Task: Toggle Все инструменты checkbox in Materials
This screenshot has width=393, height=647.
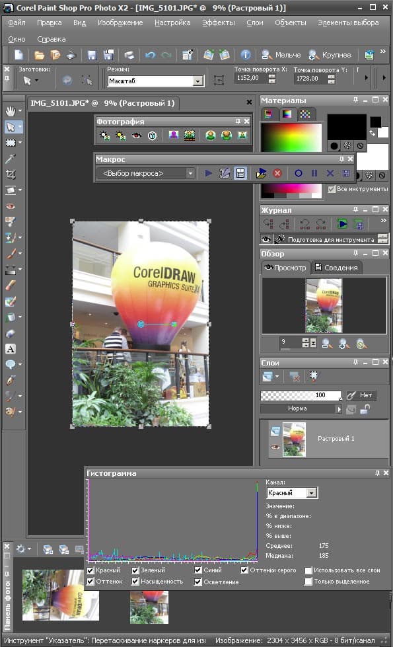Action: 331,189
